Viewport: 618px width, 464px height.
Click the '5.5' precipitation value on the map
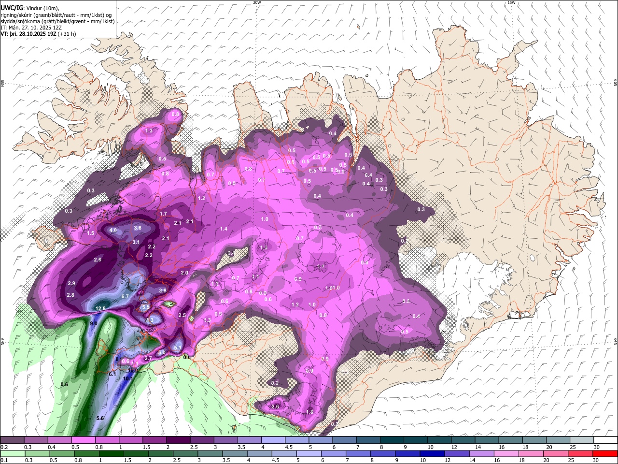click(146, 307)
